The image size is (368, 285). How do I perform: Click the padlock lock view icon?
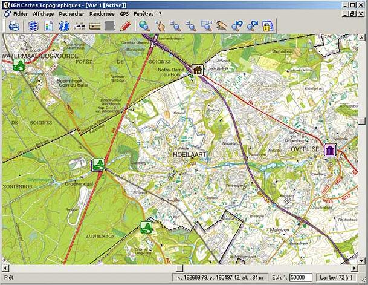coord(268,26)
